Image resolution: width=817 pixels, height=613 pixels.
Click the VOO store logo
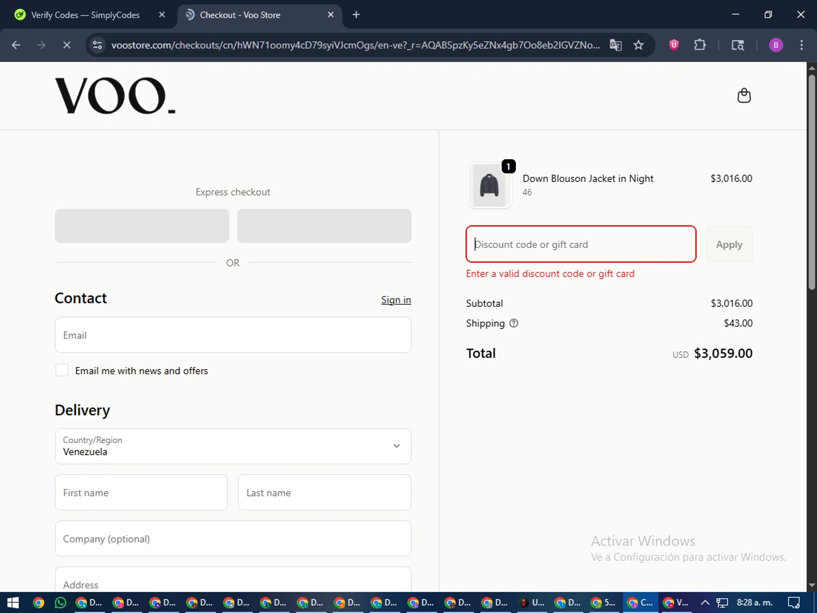click(x=115, y=96)
